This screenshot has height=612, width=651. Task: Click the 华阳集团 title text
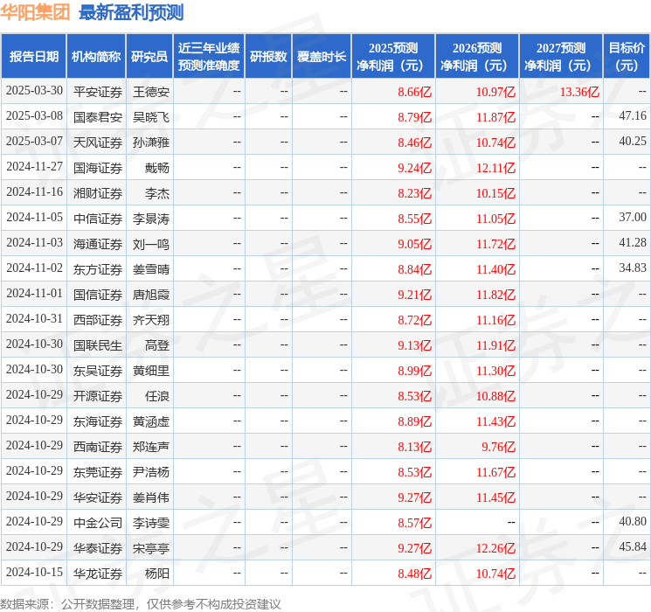click(x=35, y=12)
